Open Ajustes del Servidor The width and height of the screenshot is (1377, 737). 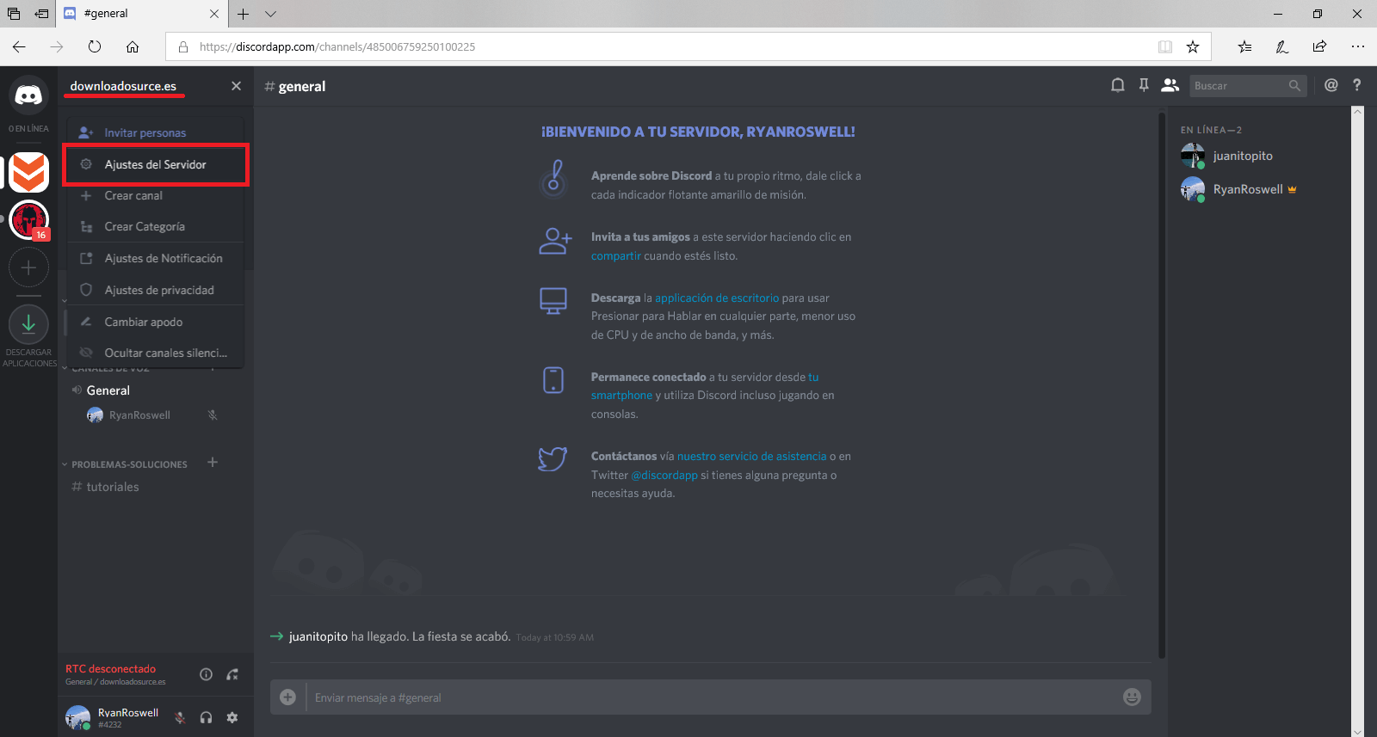coord(156,164)
